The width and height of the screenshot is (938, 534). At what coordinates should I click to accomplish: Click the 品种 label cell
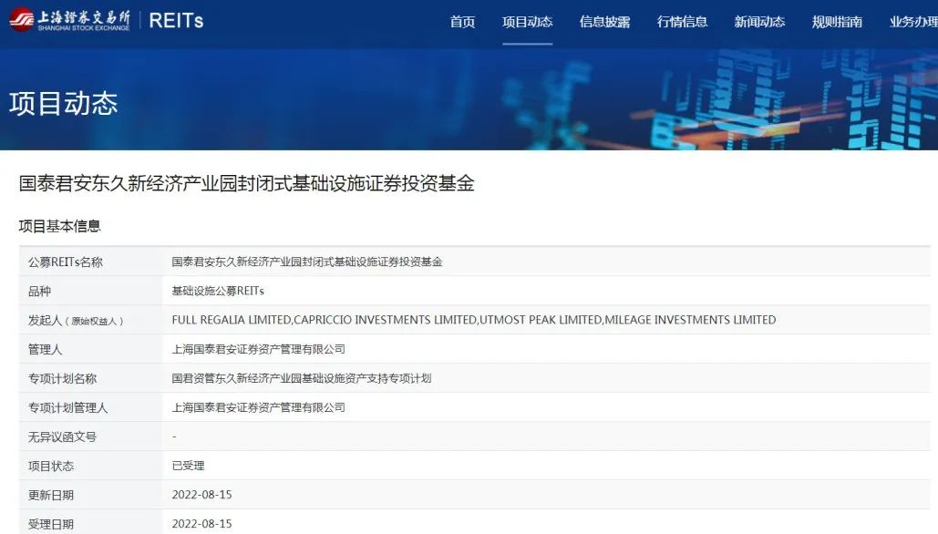click(x=90, y=292)
